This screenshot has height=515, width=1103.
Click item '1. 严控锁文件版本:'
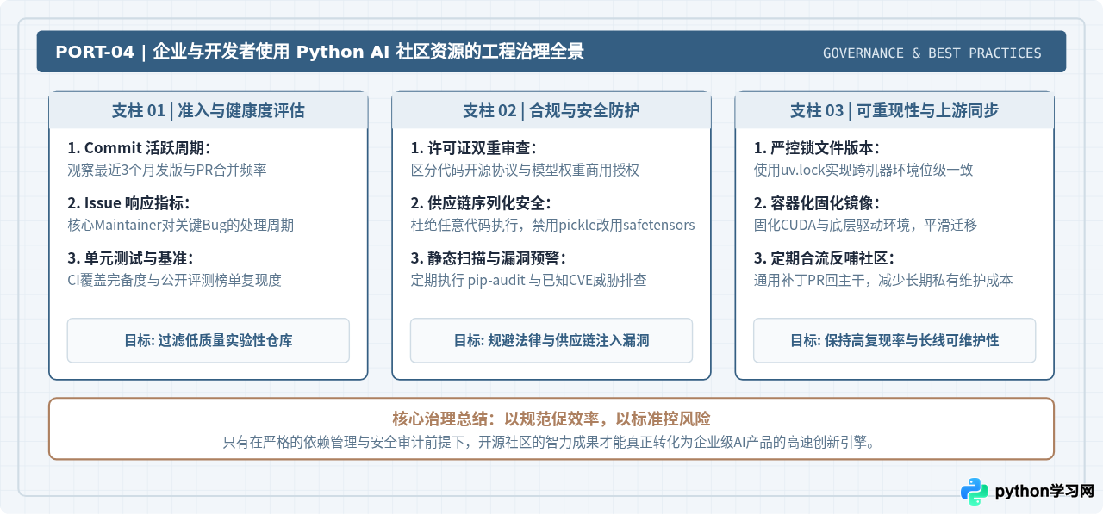click(x=817, y=148)
